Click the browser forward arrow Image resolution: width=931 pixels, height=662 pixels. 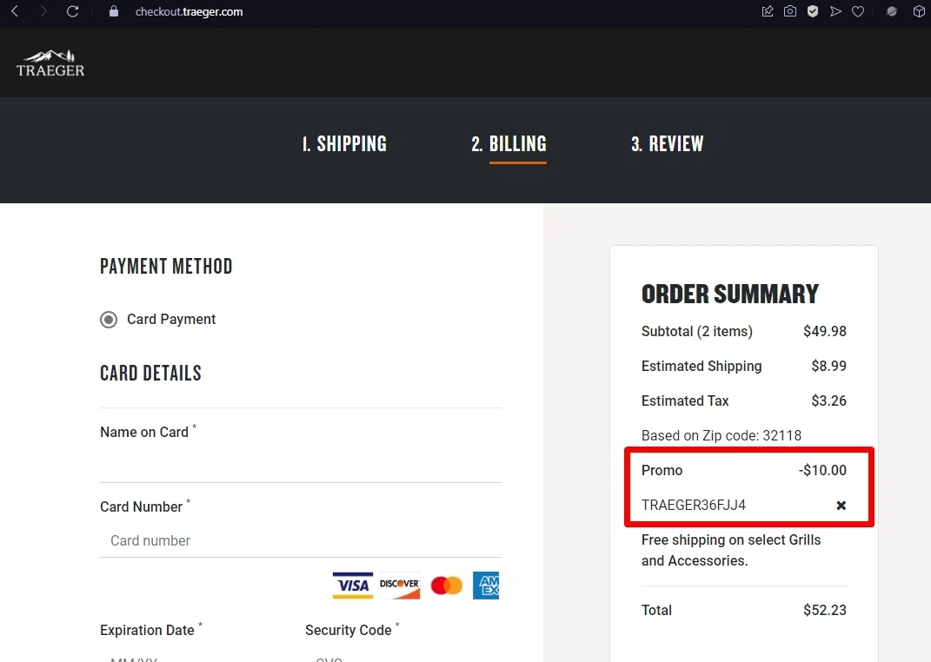(43, 11)
